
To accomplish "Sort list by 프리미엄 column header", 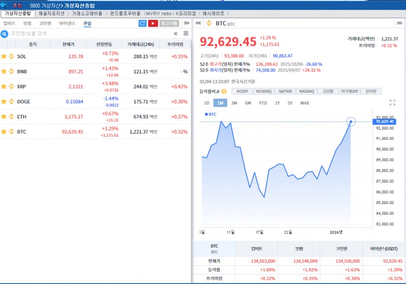I will (175, 45).
